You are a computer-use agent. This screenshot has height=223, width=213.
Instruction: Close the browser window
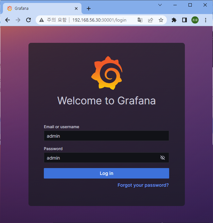coord(205,5)
